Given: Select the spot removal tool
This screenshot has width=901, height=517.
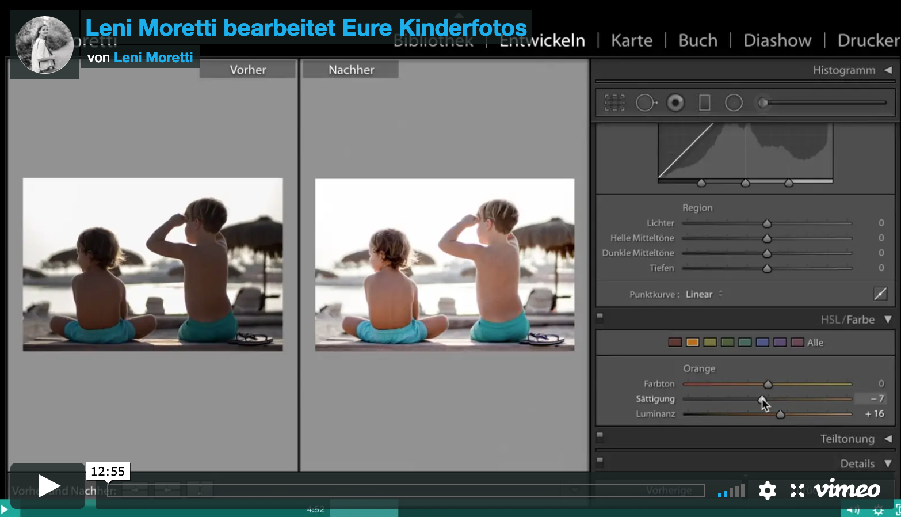Looking at the screenshot, I should [x=646, y=103].
